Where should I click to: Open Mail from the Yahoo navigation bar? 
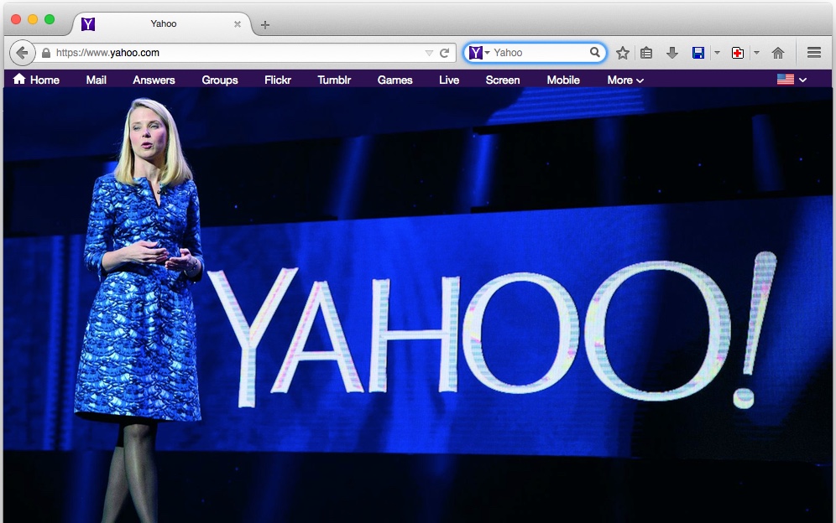coord(97,80)
